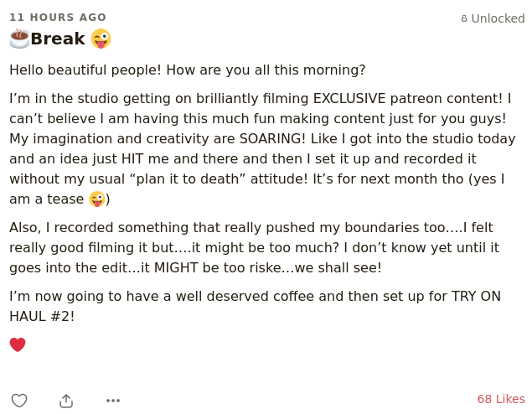
Task: Like the post with the heart outline icon
Action: click(19, 401)
